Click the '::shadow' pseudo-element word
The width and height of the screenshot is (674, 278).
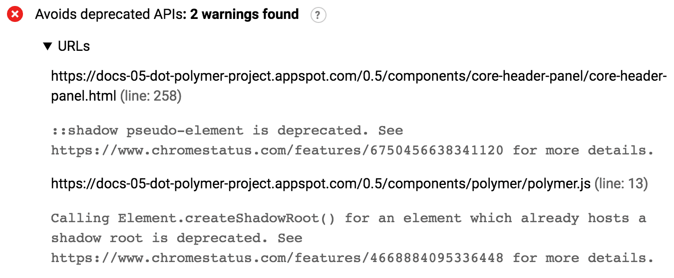pyautogui.click(x=84, y=131)
